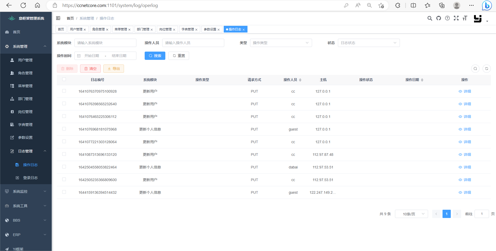Image resolution: width=496 pixels, height=251 pixels.
Task: Refresh the log table with the circular arrows icon
Action: [487, 69]
